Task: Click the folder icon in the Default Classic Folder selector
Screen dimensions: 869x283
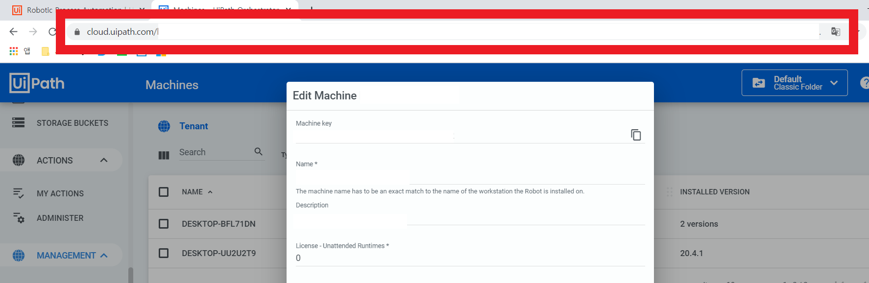Action: coord(758,83)
